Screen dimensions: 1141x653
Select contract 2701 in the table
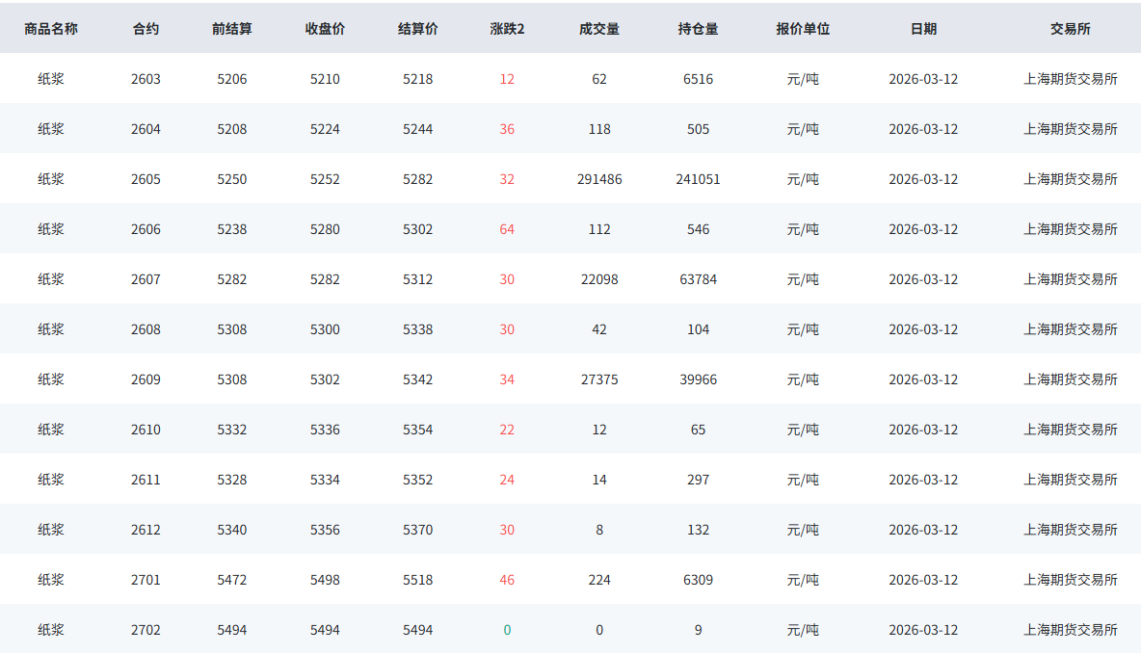tap(146, 580)
